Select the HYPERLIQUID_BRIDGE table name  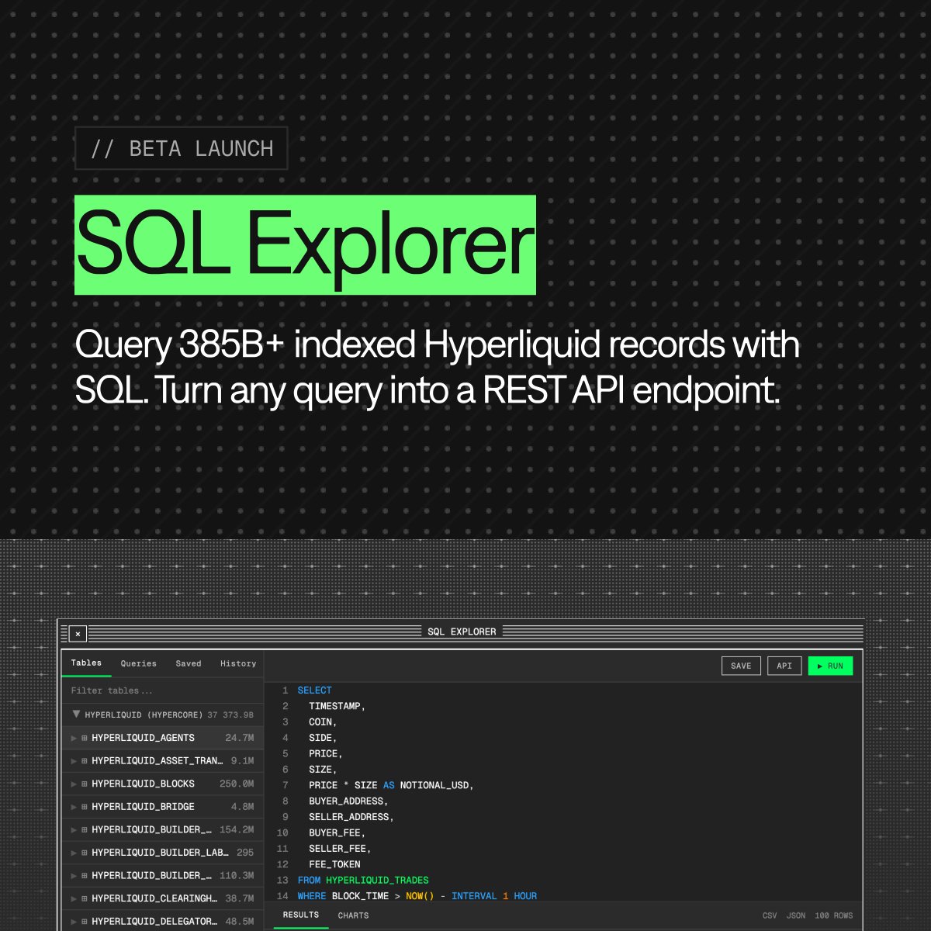pos(143,807)
